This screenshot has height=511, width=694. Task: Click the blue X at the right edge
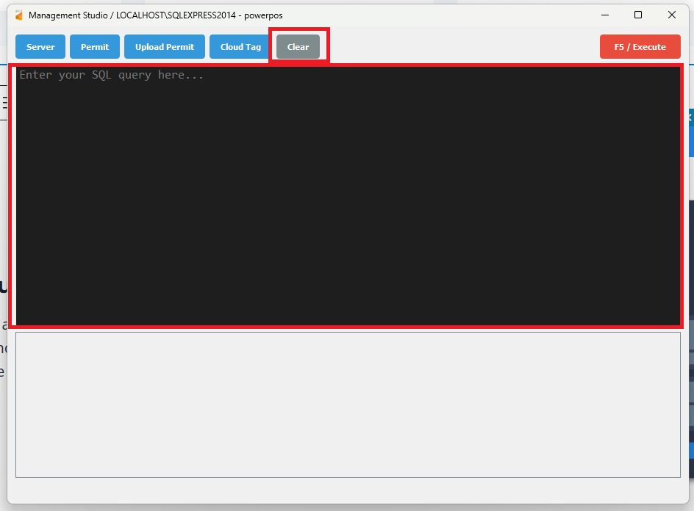(x=690, y=117)
